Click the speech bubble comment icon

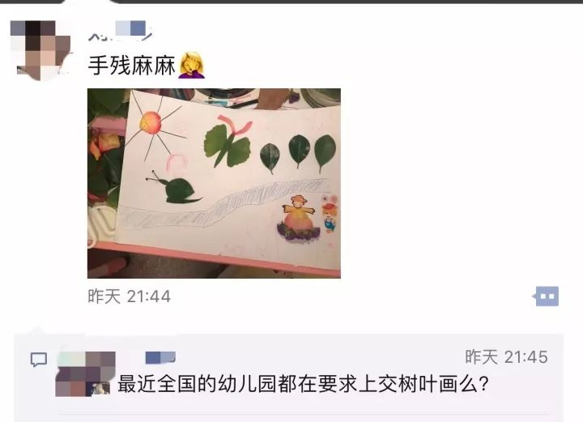(38, 360)
